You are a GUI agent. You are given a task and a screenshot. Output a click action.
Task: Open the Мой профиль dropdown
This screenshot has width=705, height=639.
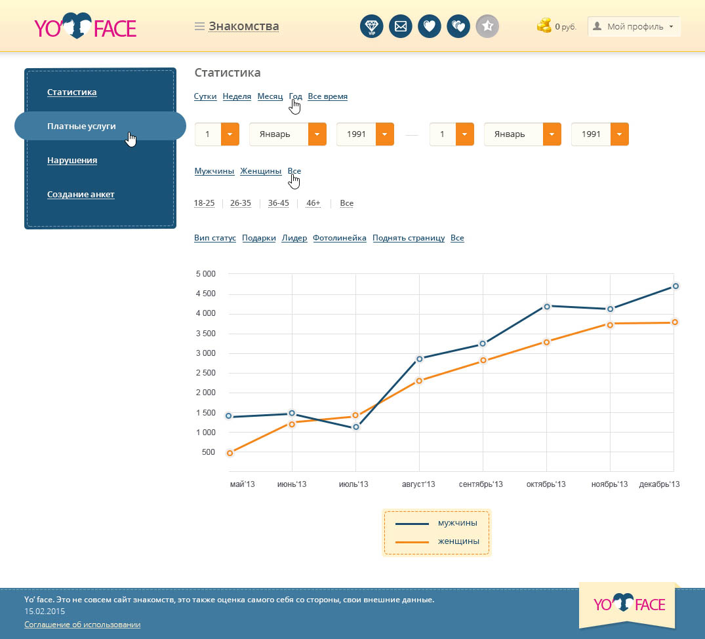634,26
